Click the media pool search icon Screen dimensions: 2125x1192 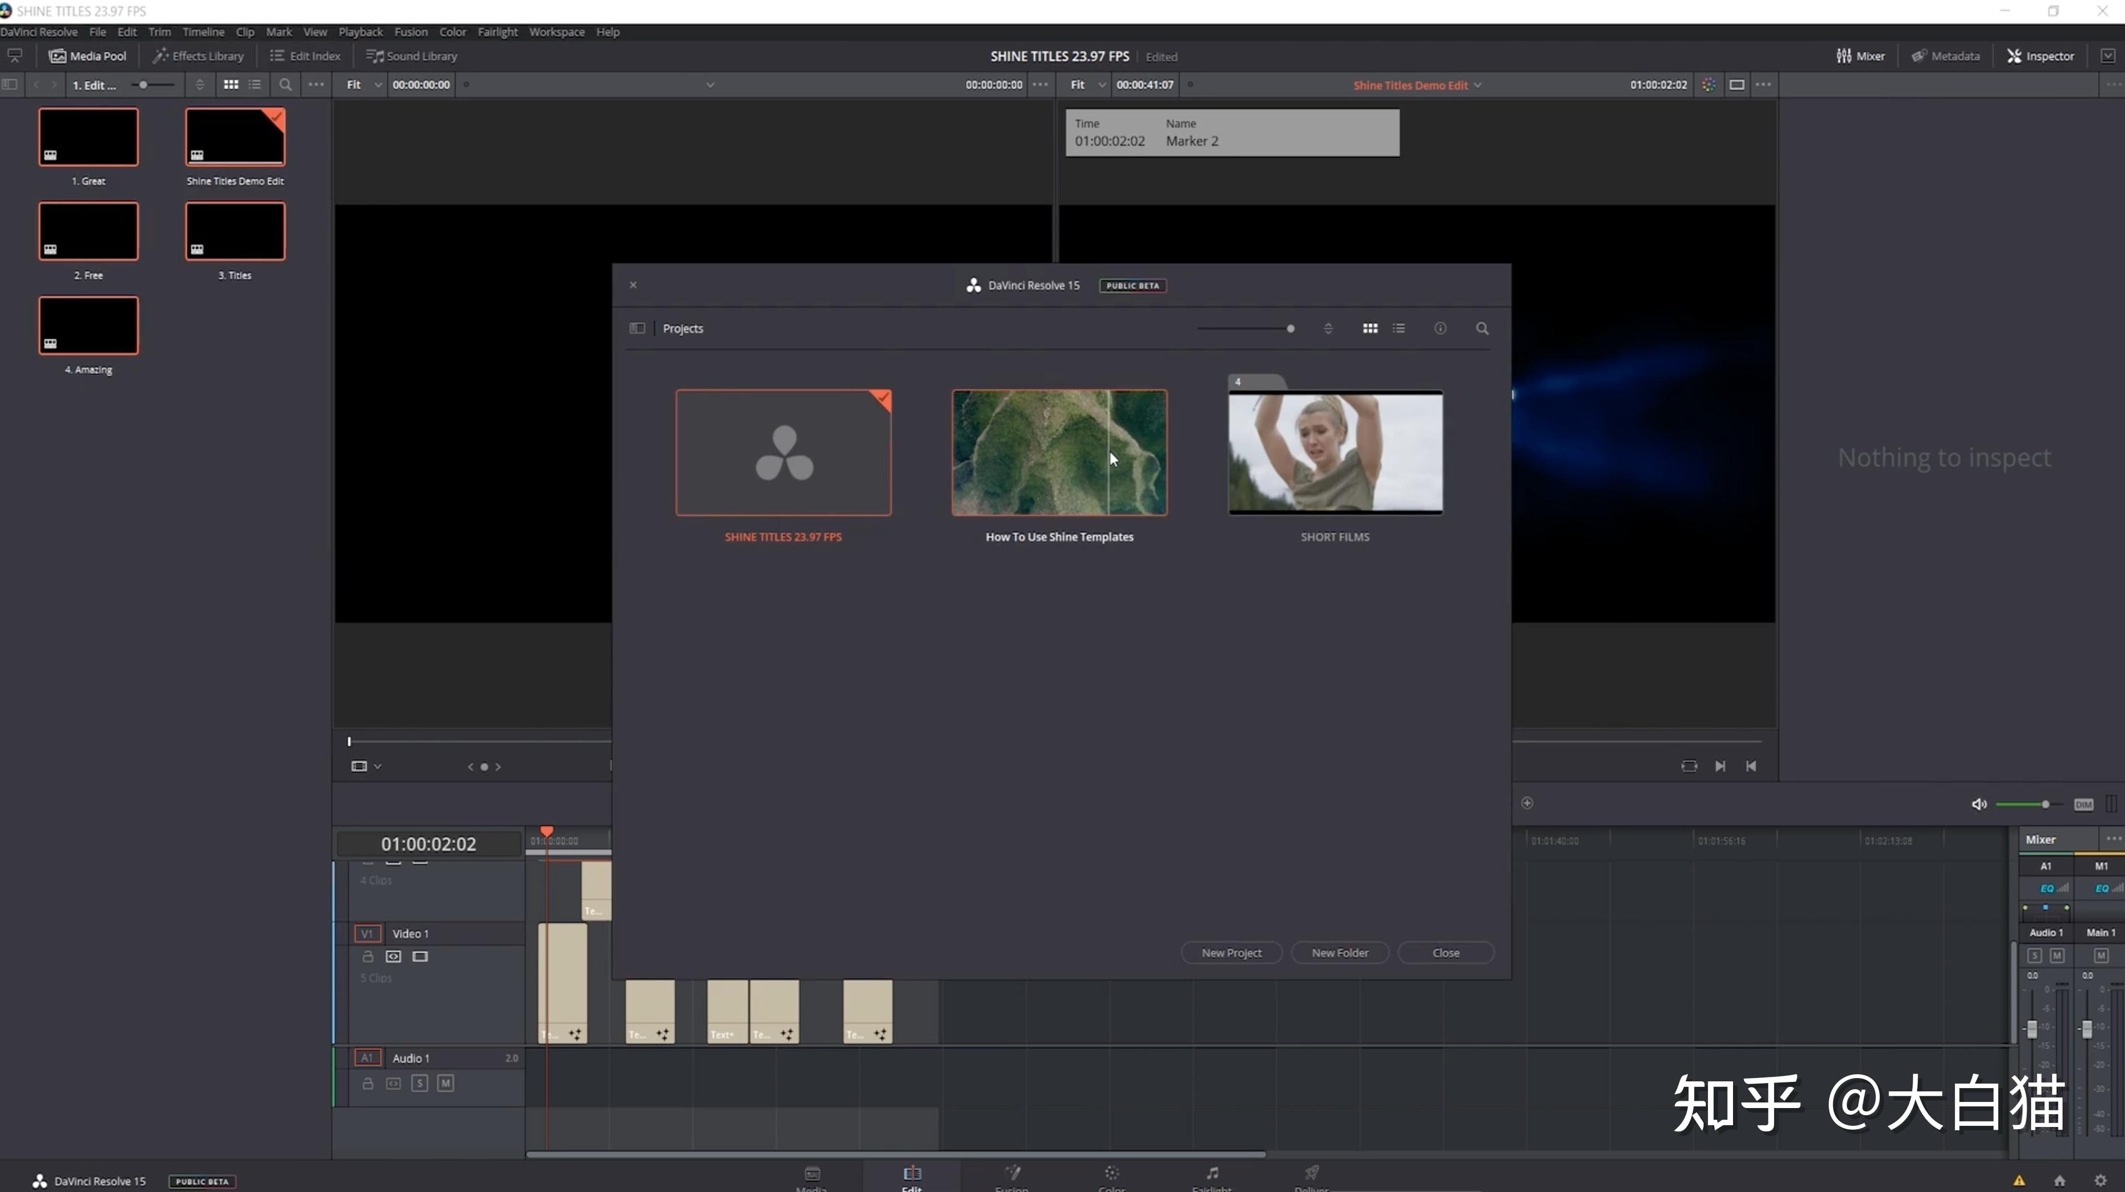pos(285,84)
